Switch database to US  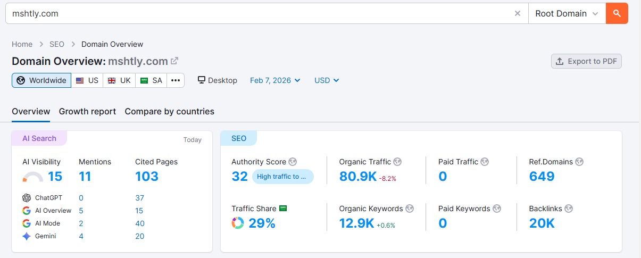(87, 80)
